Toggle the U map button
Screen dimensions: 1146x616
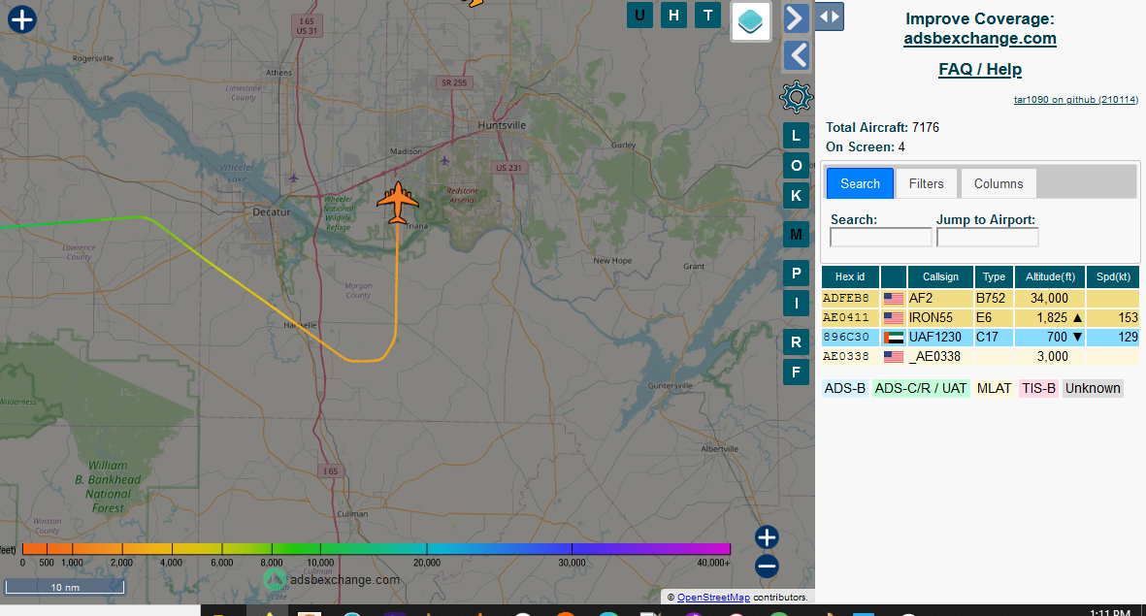(x=639, y=15)
